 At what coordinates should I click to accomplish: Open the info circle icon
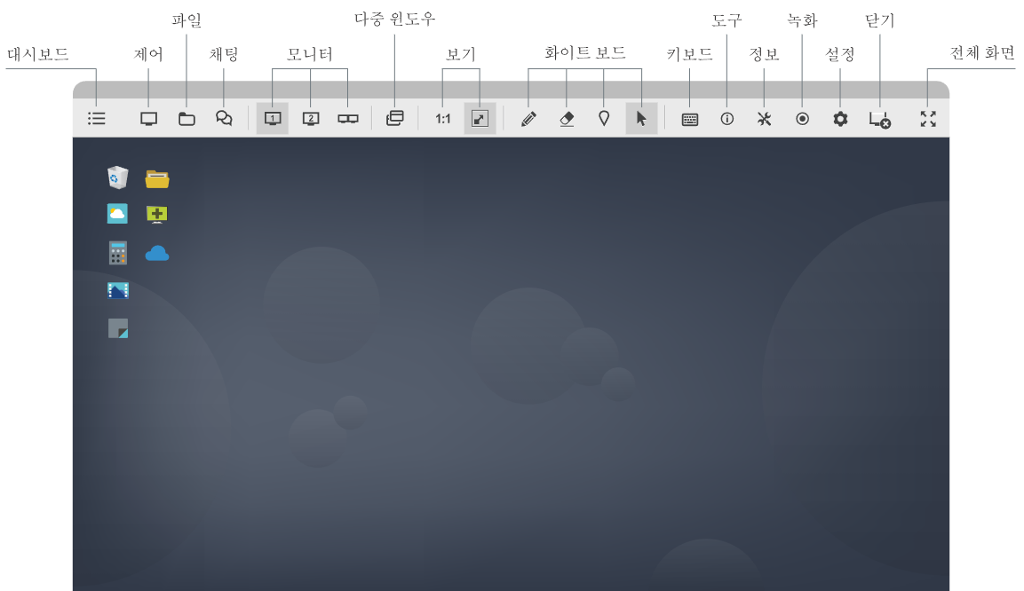(726, 119)
